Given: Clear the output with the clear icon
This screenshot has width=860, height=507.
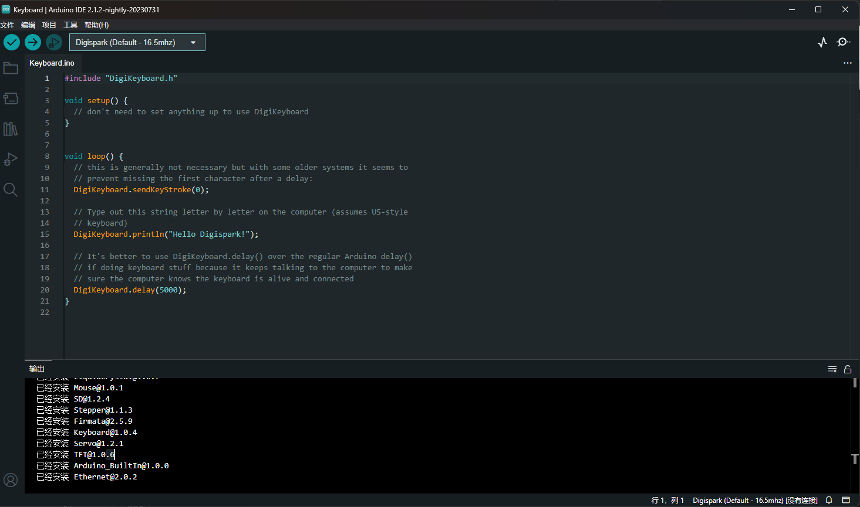Looking at the screenshot, I should (x=832, y=369).
